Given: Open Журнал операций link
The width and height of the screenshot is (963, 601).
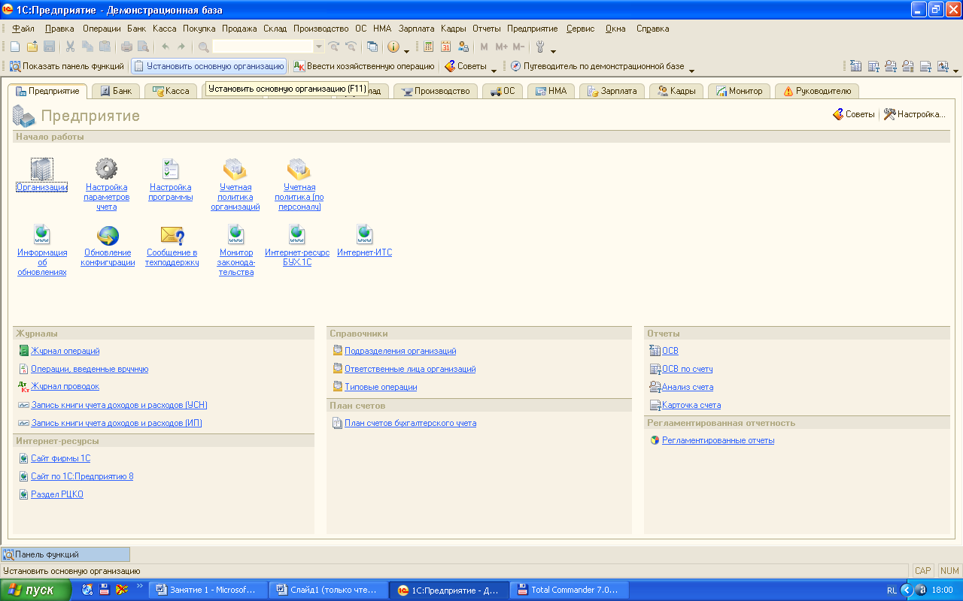Looking at the screenshot, I should [x=65, y=351].
